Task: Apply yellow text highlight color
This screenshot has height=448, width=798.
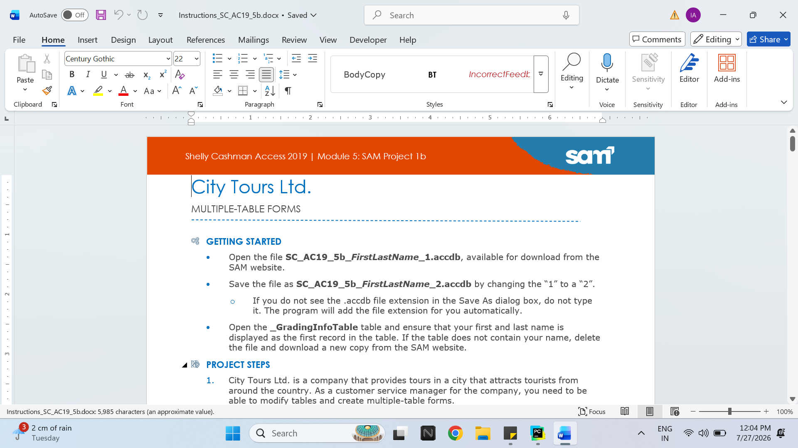Action: 98,90
